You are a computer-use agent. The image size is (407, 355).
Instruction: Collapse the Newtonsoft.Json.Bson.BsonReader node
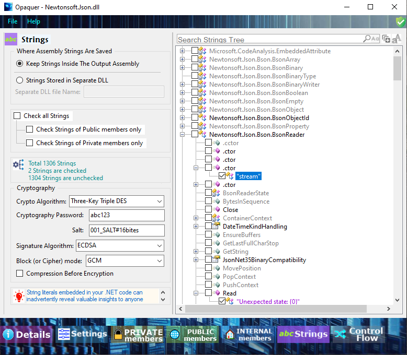[x=182, y=134]
